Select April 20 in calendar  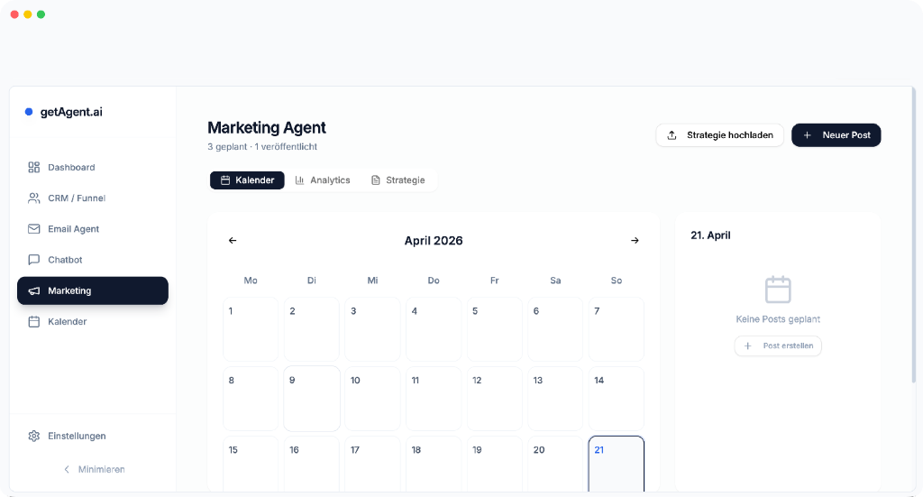click(555, 464)
